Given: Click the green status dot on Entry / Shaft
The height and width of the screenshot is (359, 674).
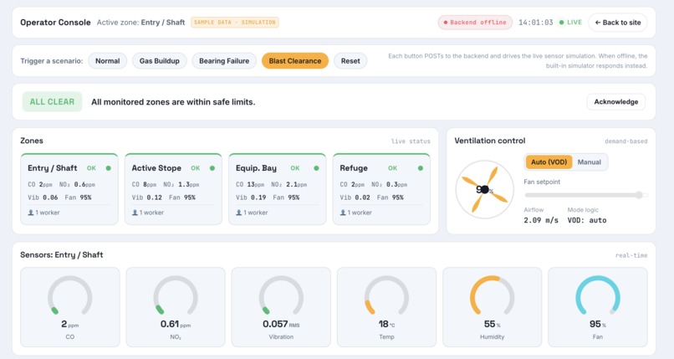Looking at the screenshot, I should 109,168.
